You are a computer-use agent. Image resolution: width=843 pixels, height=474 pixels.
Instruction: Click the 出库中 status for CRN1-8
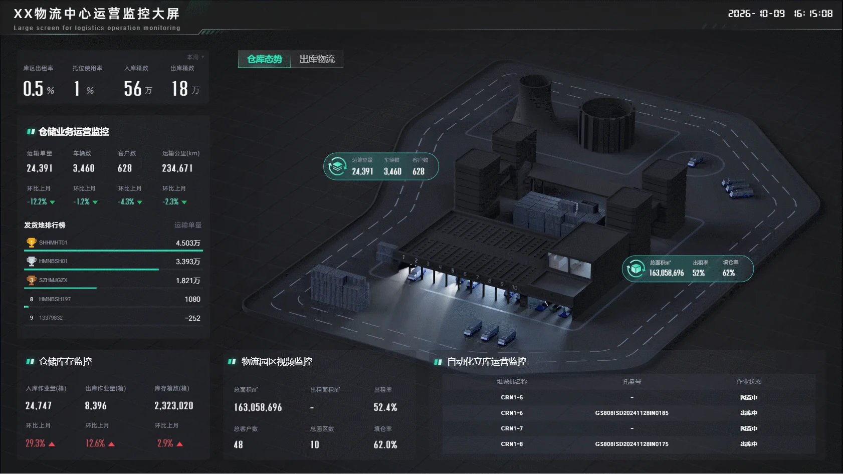749,444
